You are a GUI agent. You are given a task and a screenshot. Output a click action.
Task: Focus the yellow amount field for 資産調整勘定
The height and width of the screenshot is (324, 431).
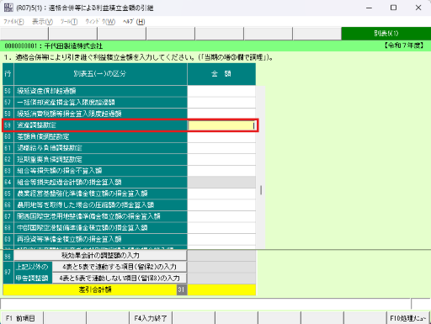221,125
